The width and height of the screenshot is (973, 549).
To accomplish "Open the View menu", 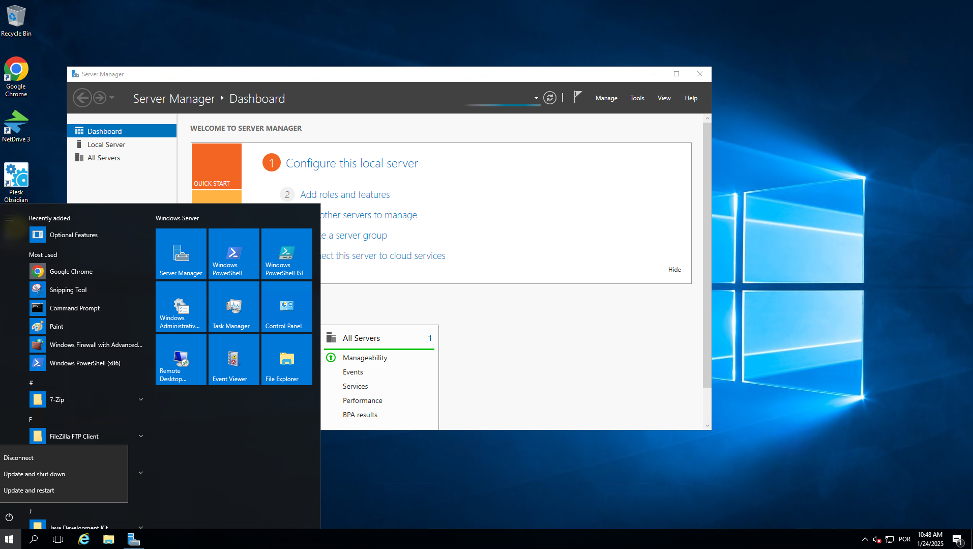I will click(x=664, y=98).
